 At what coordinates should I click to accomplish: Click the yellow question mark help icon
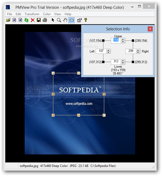(86, 20)
